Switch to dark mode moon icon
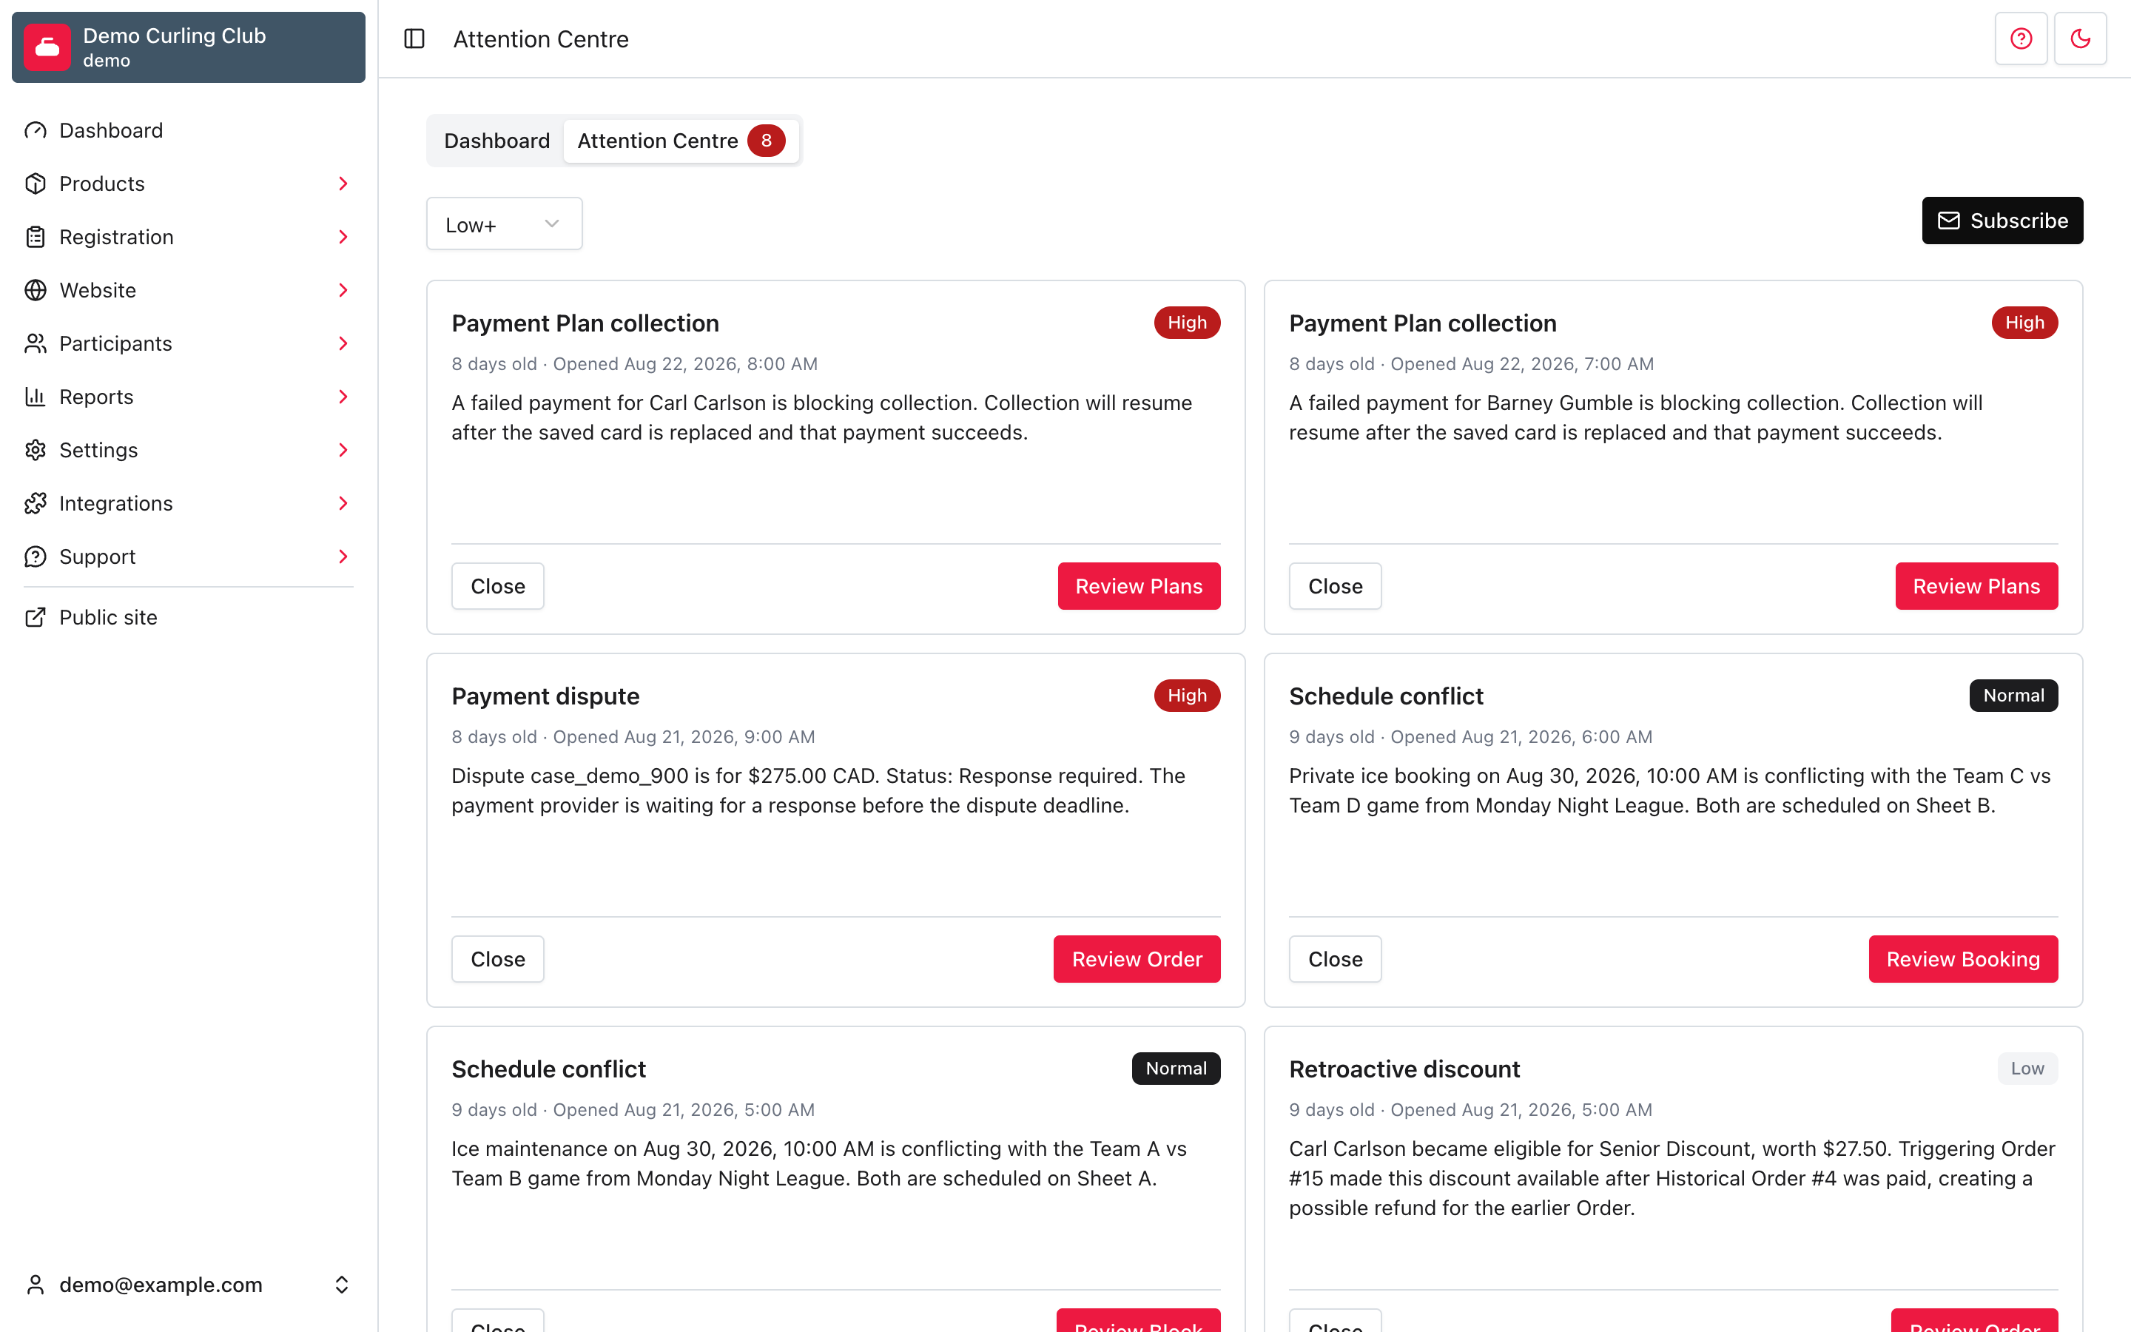This screenshot has height=1332, width=2131. click(x=2080, y=38)
